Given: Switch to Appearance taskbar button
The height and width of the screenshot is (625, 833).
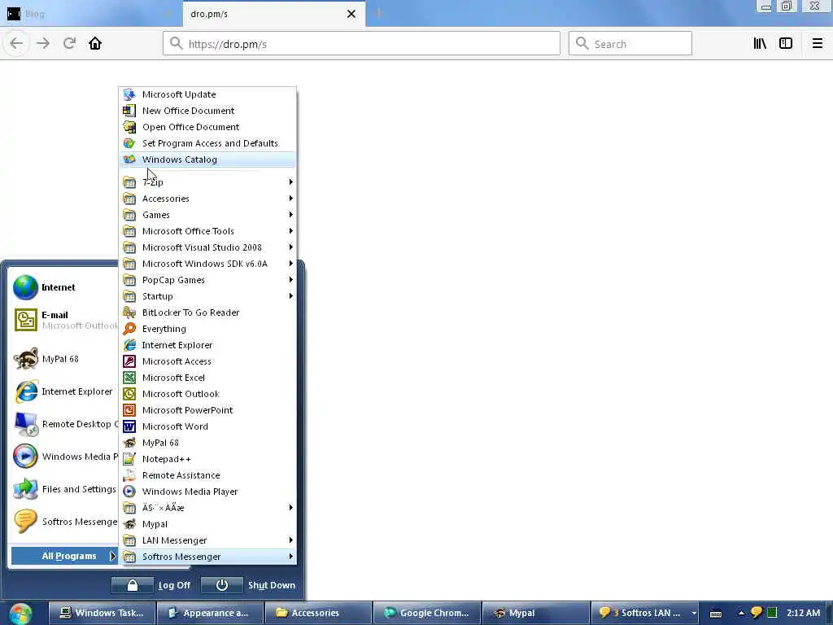Looking at the screenshot, I should click(x=211, y=614).
